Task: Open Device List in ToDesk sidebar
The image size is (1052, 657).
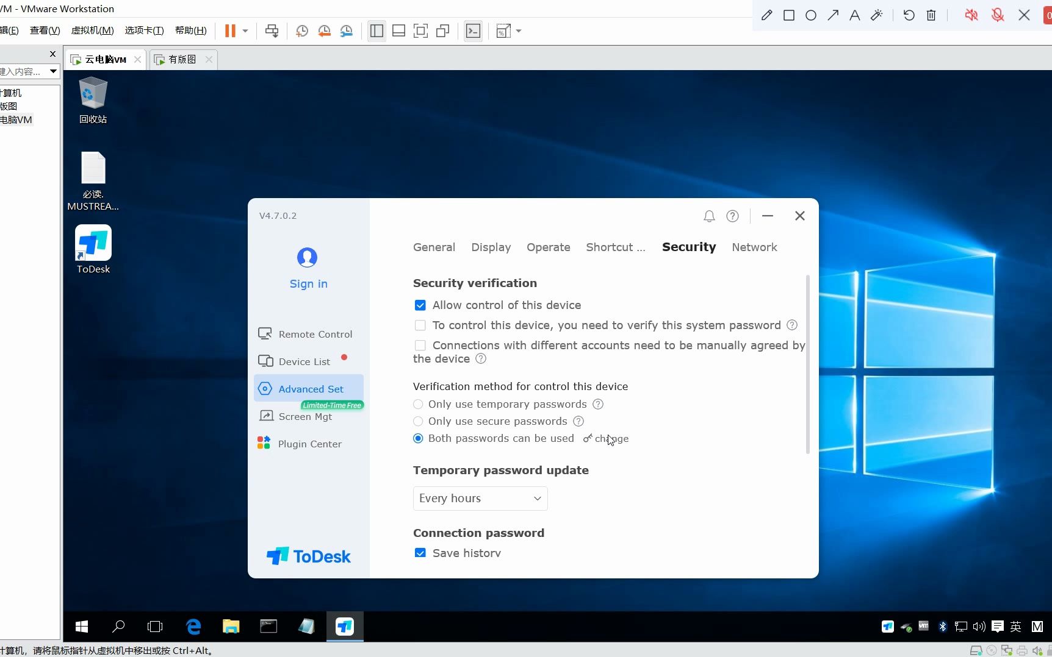Action: 309,361
